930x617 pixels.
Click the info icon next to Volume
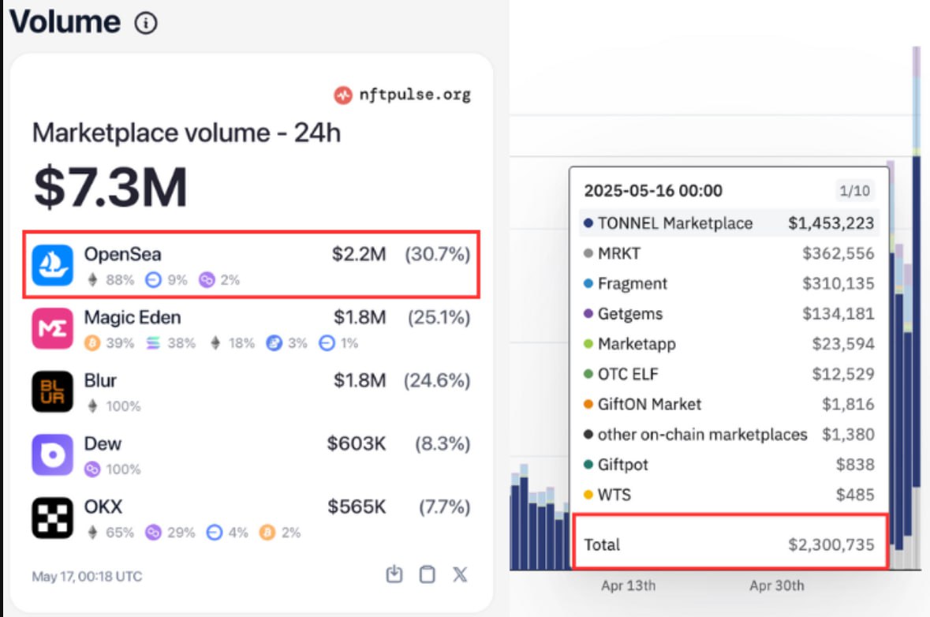(x=146, y=23)
